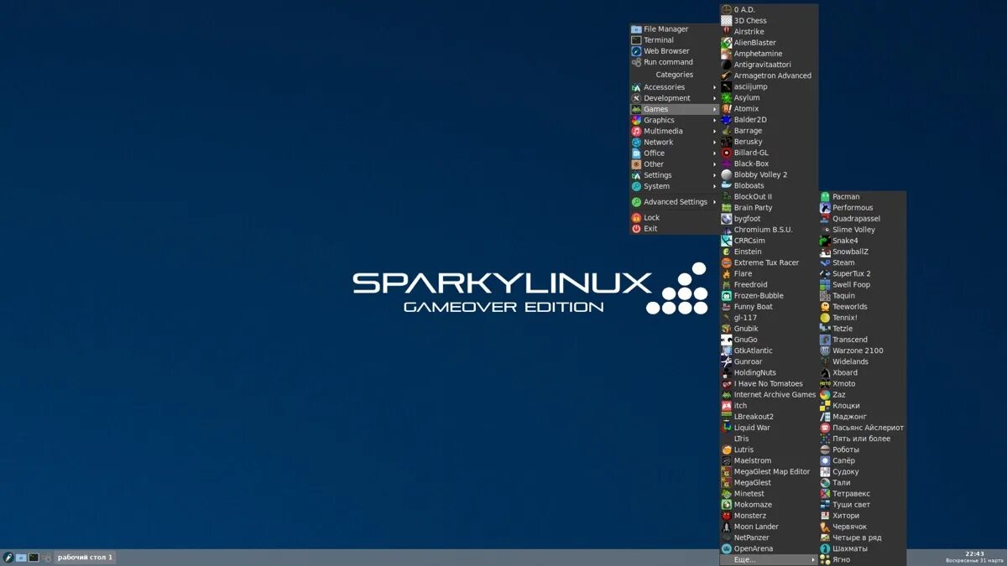This screenshot has width=1007, height=566.
Task: Open the Еще... overflow submenu
Action: pyautogui.click(x=769, y=559)
